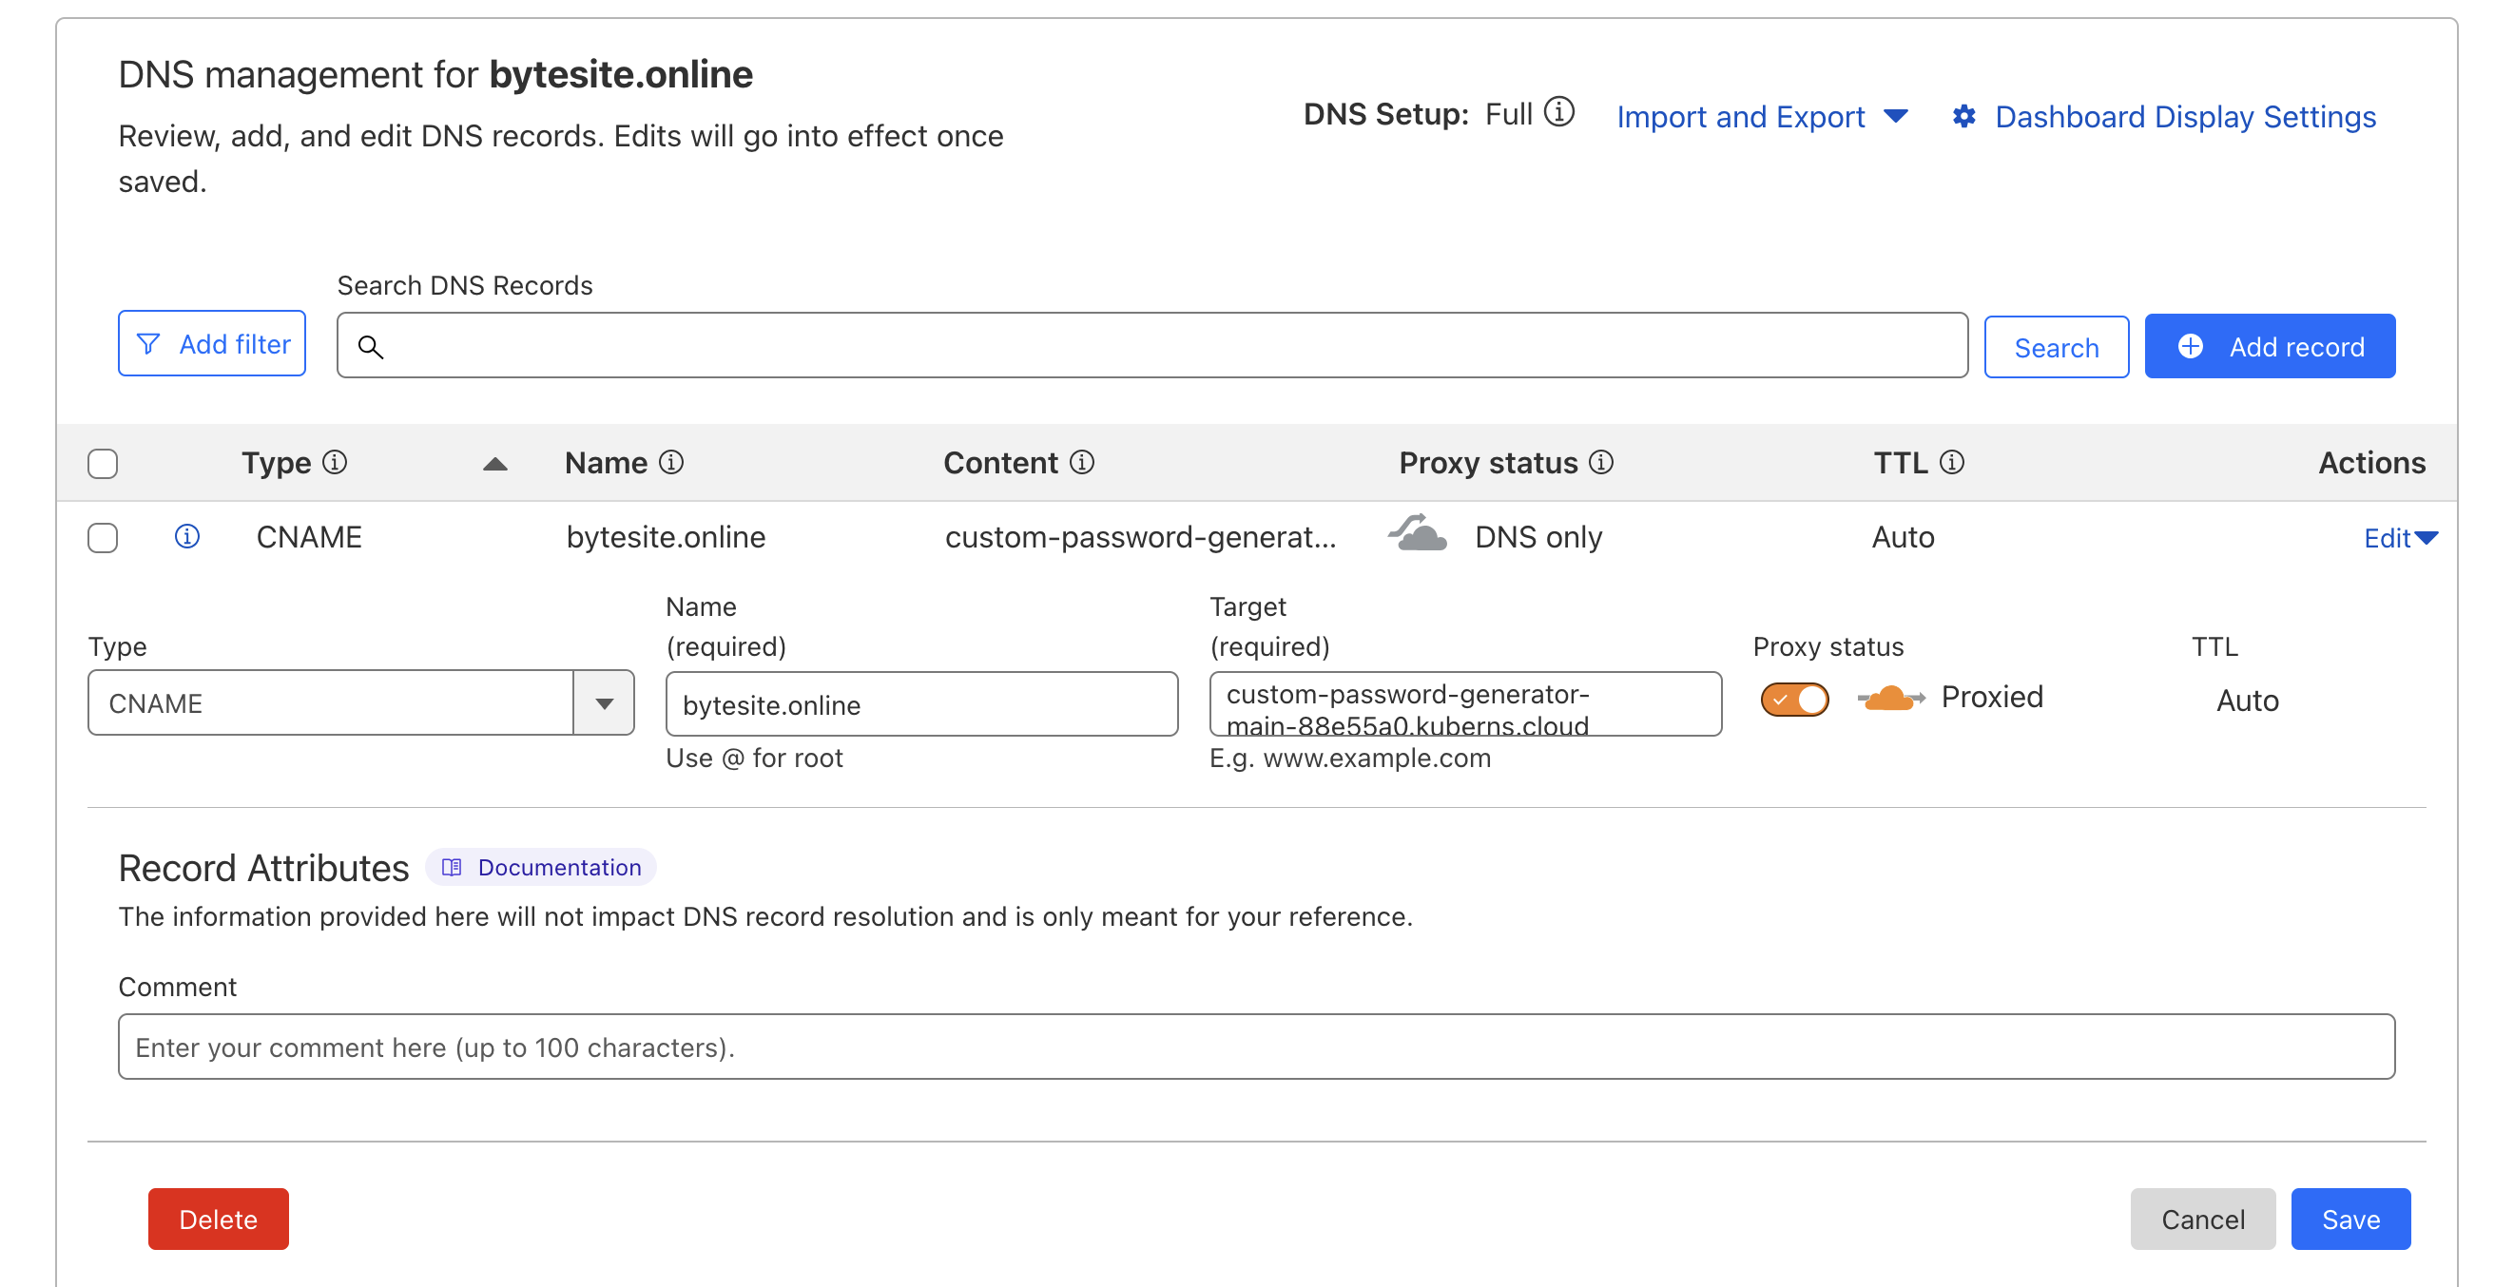Click the Type column info icon
Image resolution: width=2514 pixels, height=1287 pixels.
pos(335,462)
